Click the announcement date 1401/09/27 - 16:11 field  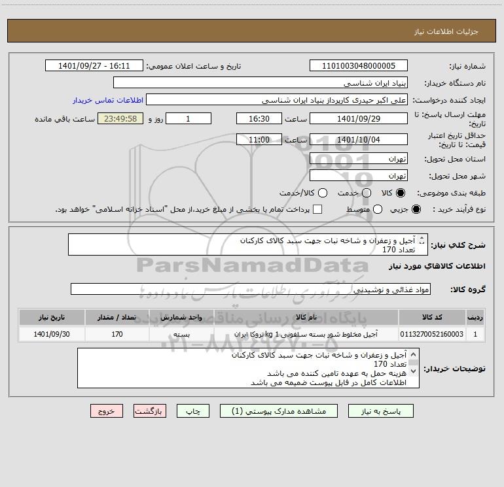coord(94,65)
